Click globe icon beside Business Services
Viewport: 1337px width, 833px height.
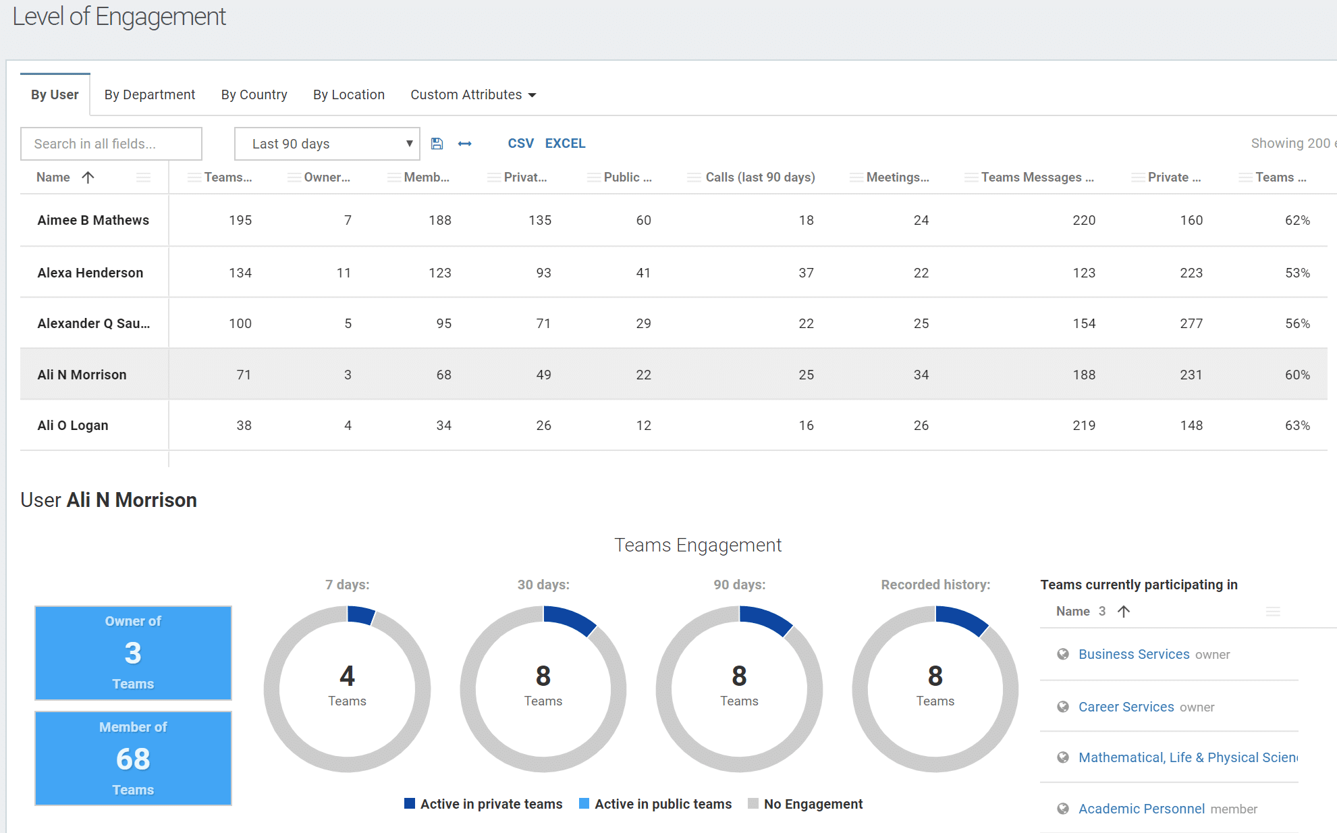1063,654
